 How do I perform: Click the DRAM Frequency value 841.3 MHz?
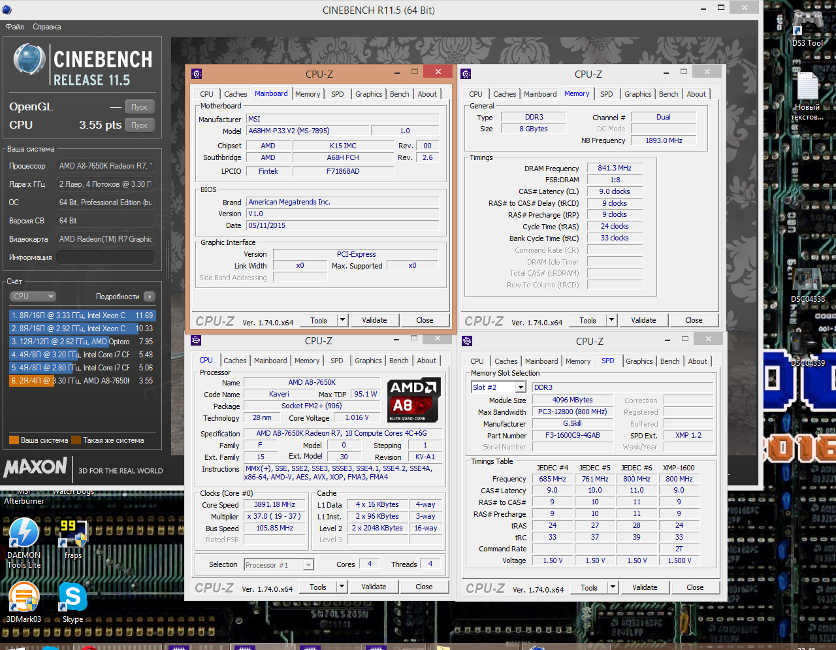[615, 168]
